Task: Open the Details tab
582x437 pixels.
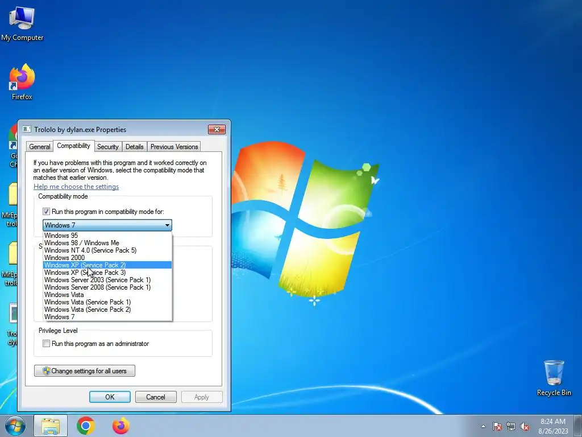Action: coord(134,147)
